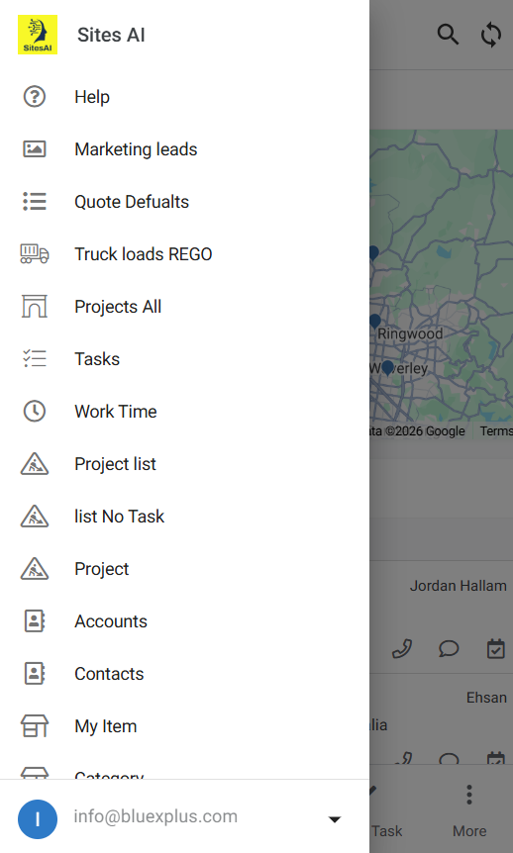Open the More tab in bottom bar

pyautogui.click(x=469, y=810)
